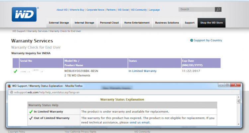
Task: Click the send us email link
Action: point(139,122)
